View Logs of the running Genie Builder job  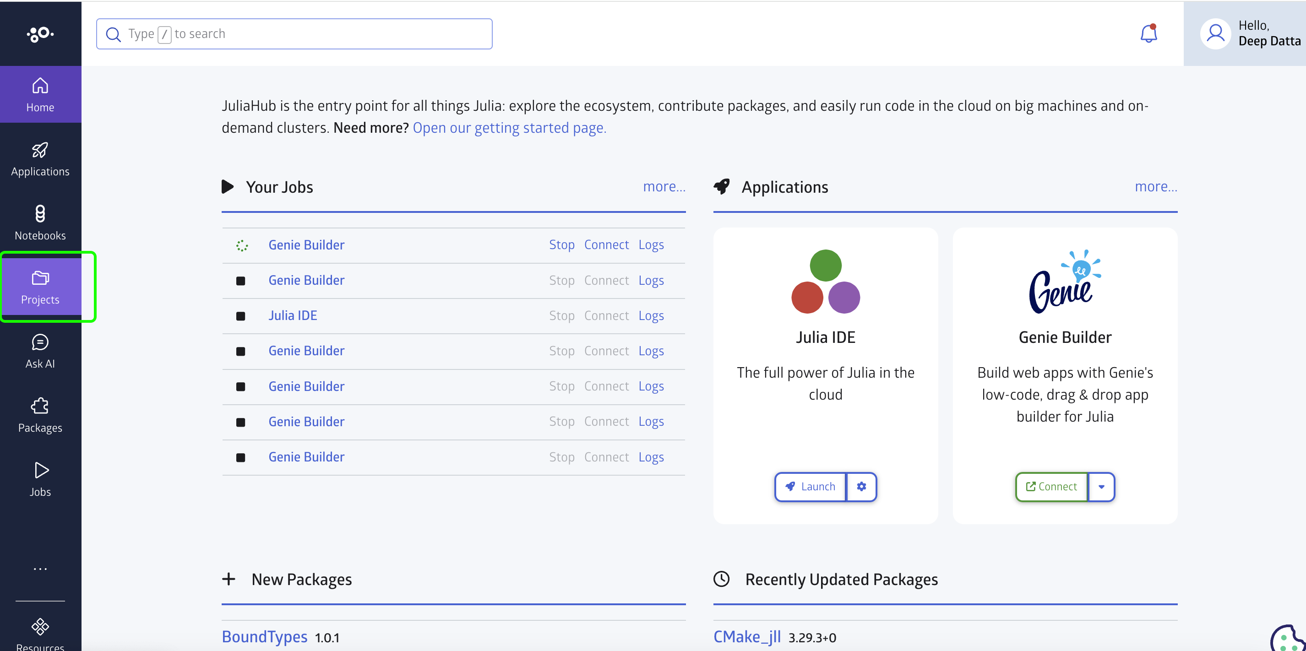pos(651,245)
